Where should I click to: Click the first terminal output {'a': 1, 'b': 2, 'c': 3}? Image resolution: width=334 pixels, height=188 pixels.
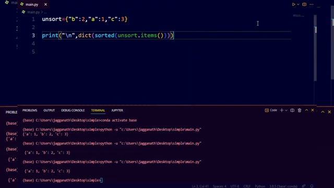pyautogui.click(x=45, y=134)
